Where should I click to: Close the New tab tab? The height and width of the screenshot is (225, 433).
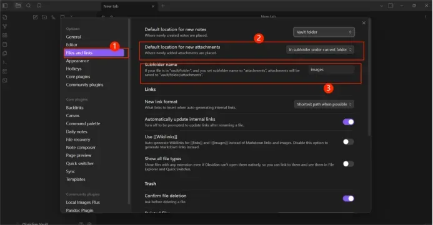tap(153, 6)
